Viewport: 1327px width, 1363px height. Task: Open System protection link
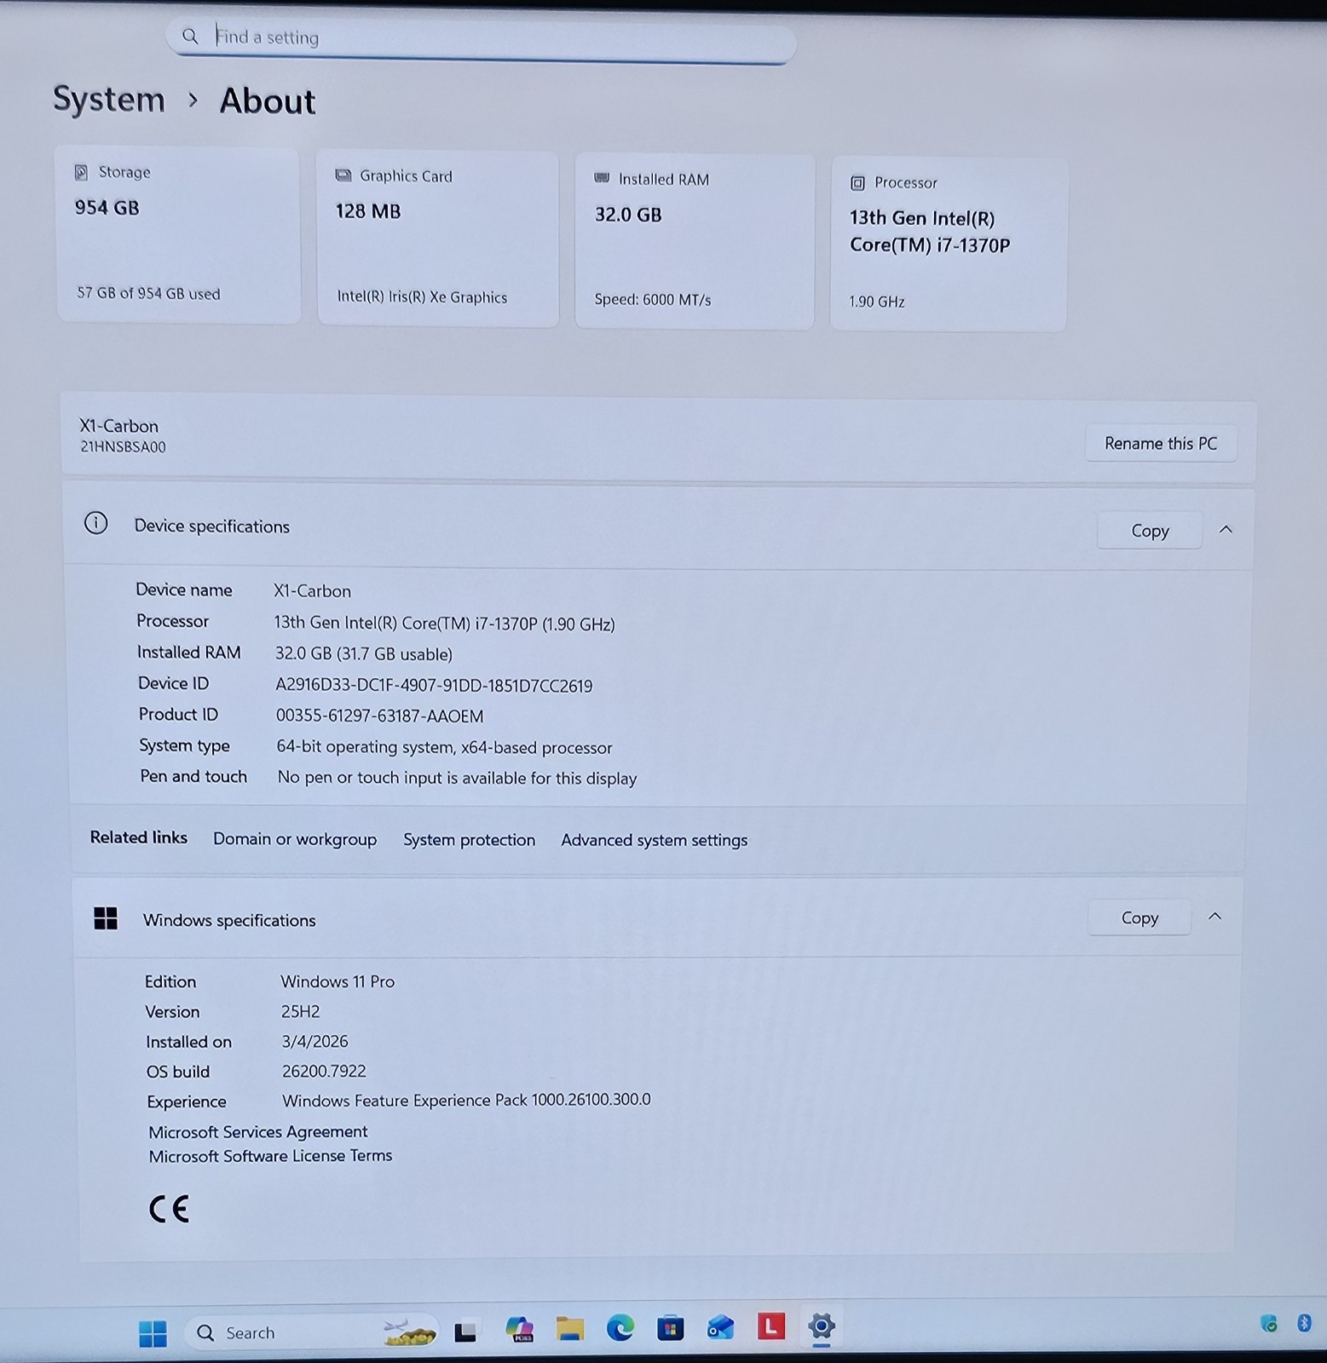coord(469,840)
